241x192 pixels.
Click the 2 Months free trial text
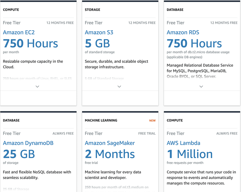click(110, 154)
